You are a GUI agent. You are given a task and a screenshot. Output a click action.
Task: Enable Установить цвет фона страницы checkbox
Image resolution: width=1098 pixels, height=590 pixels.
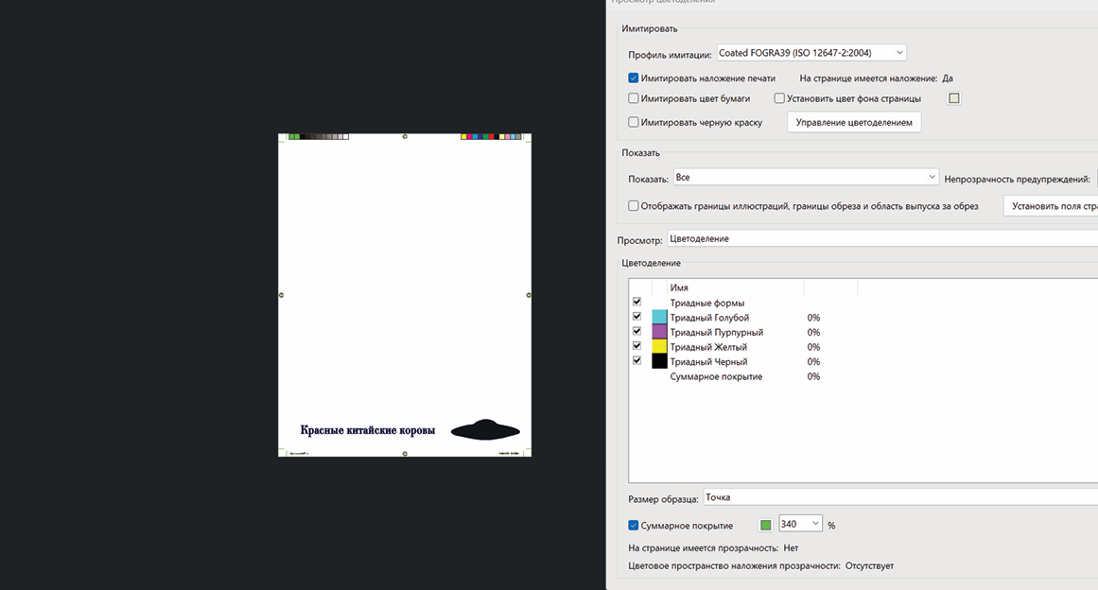coord(779,98)
